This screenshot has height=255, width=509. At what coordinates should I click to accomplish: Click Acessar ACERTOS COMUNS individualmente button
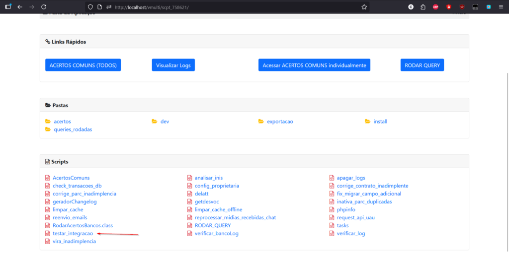314,65
